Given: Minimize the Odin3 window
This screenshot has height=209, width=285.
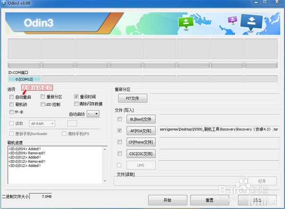Looking at the screenshot, I should tap(256, 2).
